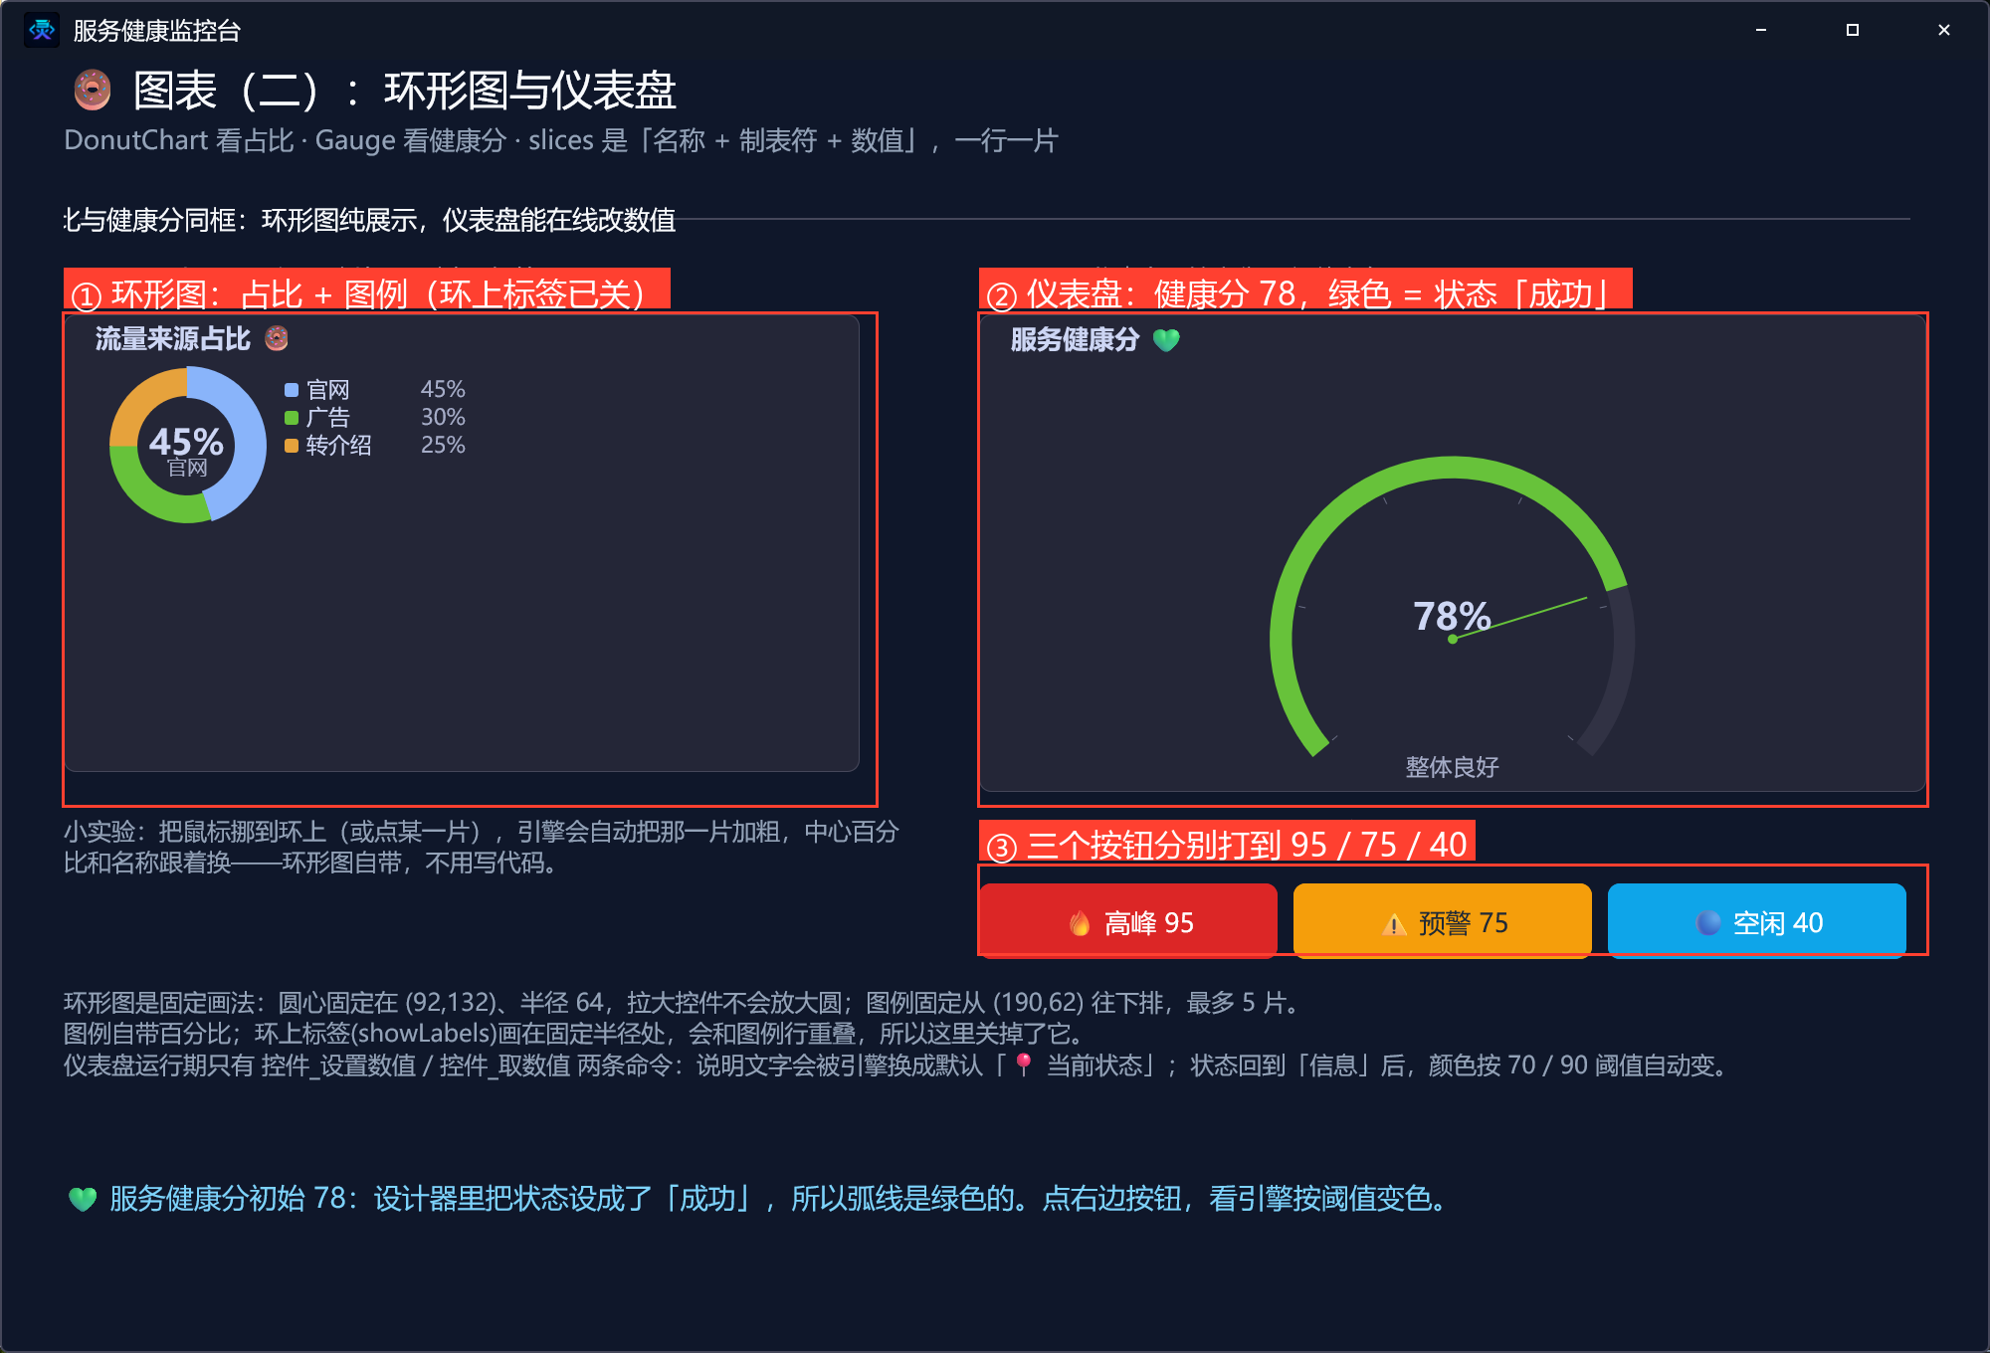Close the 服务健康监控台 window
Image resolution: width=1990 pixels, height=1353 pixels.
pyautogui.click(x=1944, y=30)
